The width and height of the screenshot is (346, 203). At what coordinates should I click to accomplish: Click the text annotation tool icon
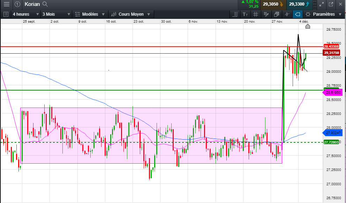pyautogui.click(x=245, y=14)
